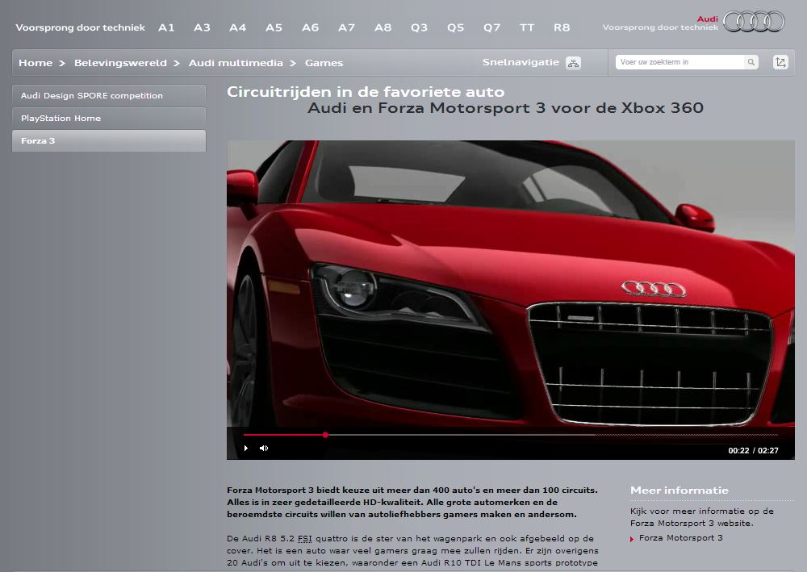Open the A7 model menu
Image resolution: width=807 pixels, height=572 pixels.
coord(346,27)
